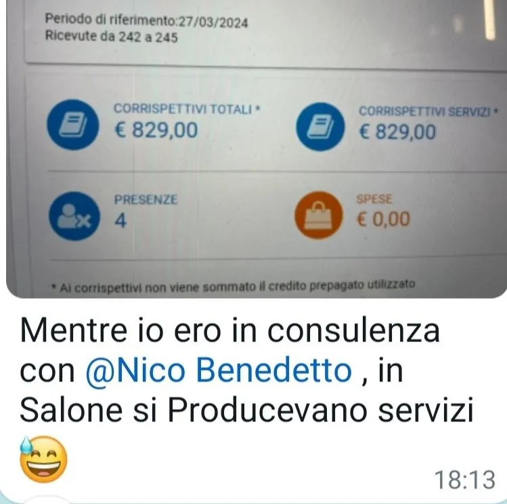Tap the 'Mentre io ero in consulenza' message text
507x504 pixels.
pyautogui.click(x=230, y=331)
